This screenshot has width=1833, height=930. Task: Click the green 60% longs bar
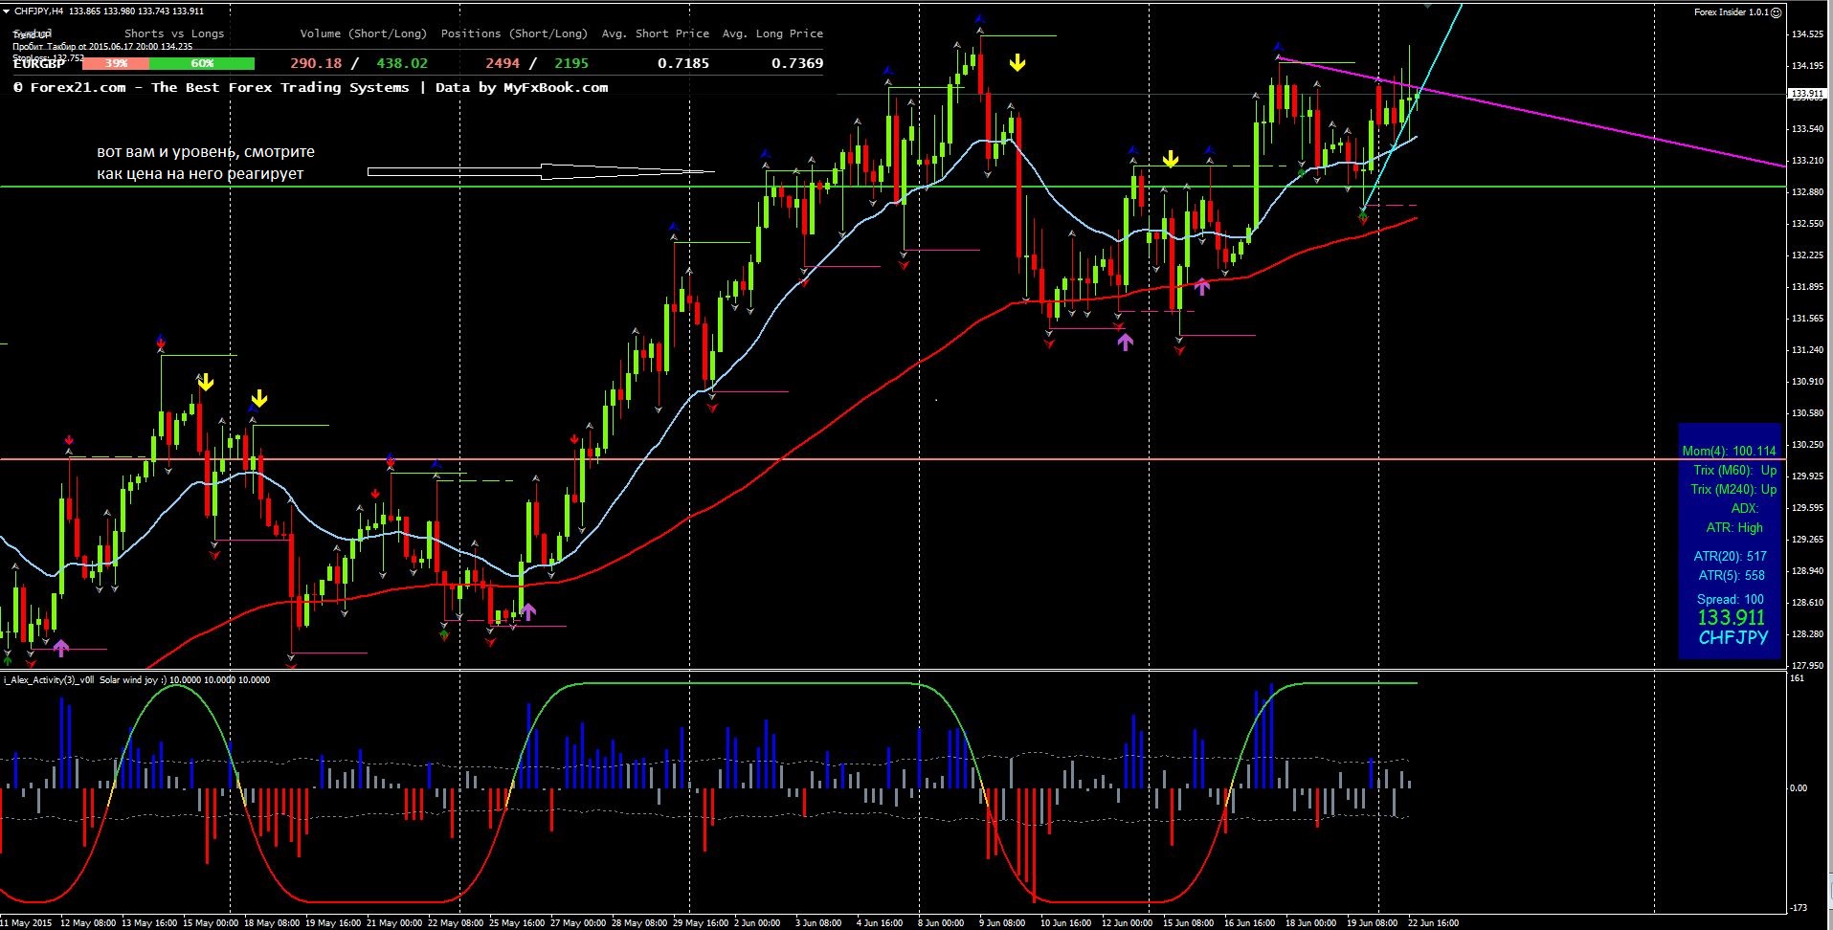[202, 63]
